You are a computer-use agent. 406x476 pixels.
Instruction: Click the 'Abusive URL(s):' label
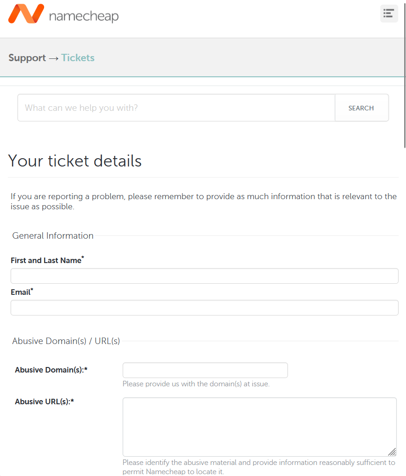44,401
